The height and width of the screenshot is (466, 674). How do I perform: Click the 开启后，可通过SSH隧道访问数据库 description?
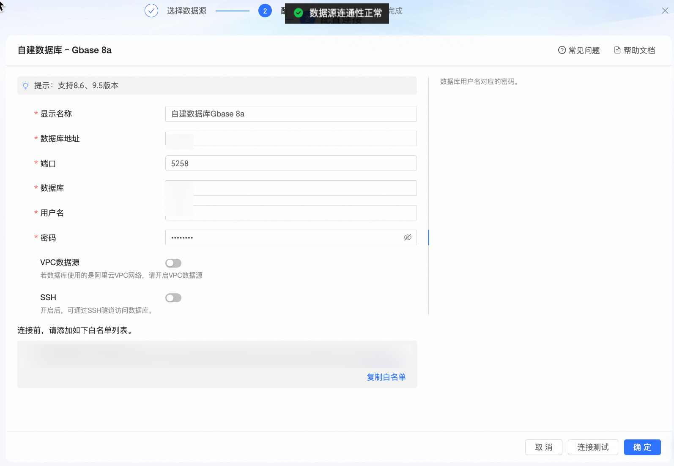point(98,311)
